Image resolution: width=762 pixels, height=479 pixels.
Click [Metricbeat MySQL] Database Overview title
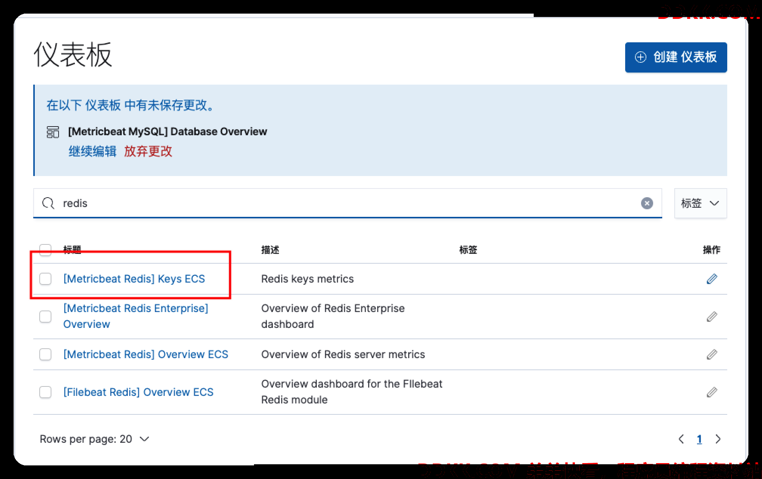point(167,131)
